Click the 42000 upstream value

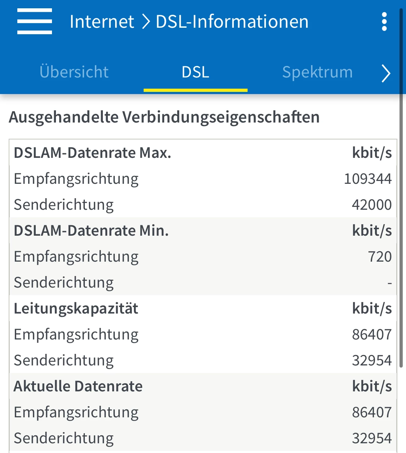pyautogui.click(x=371, y=205)
